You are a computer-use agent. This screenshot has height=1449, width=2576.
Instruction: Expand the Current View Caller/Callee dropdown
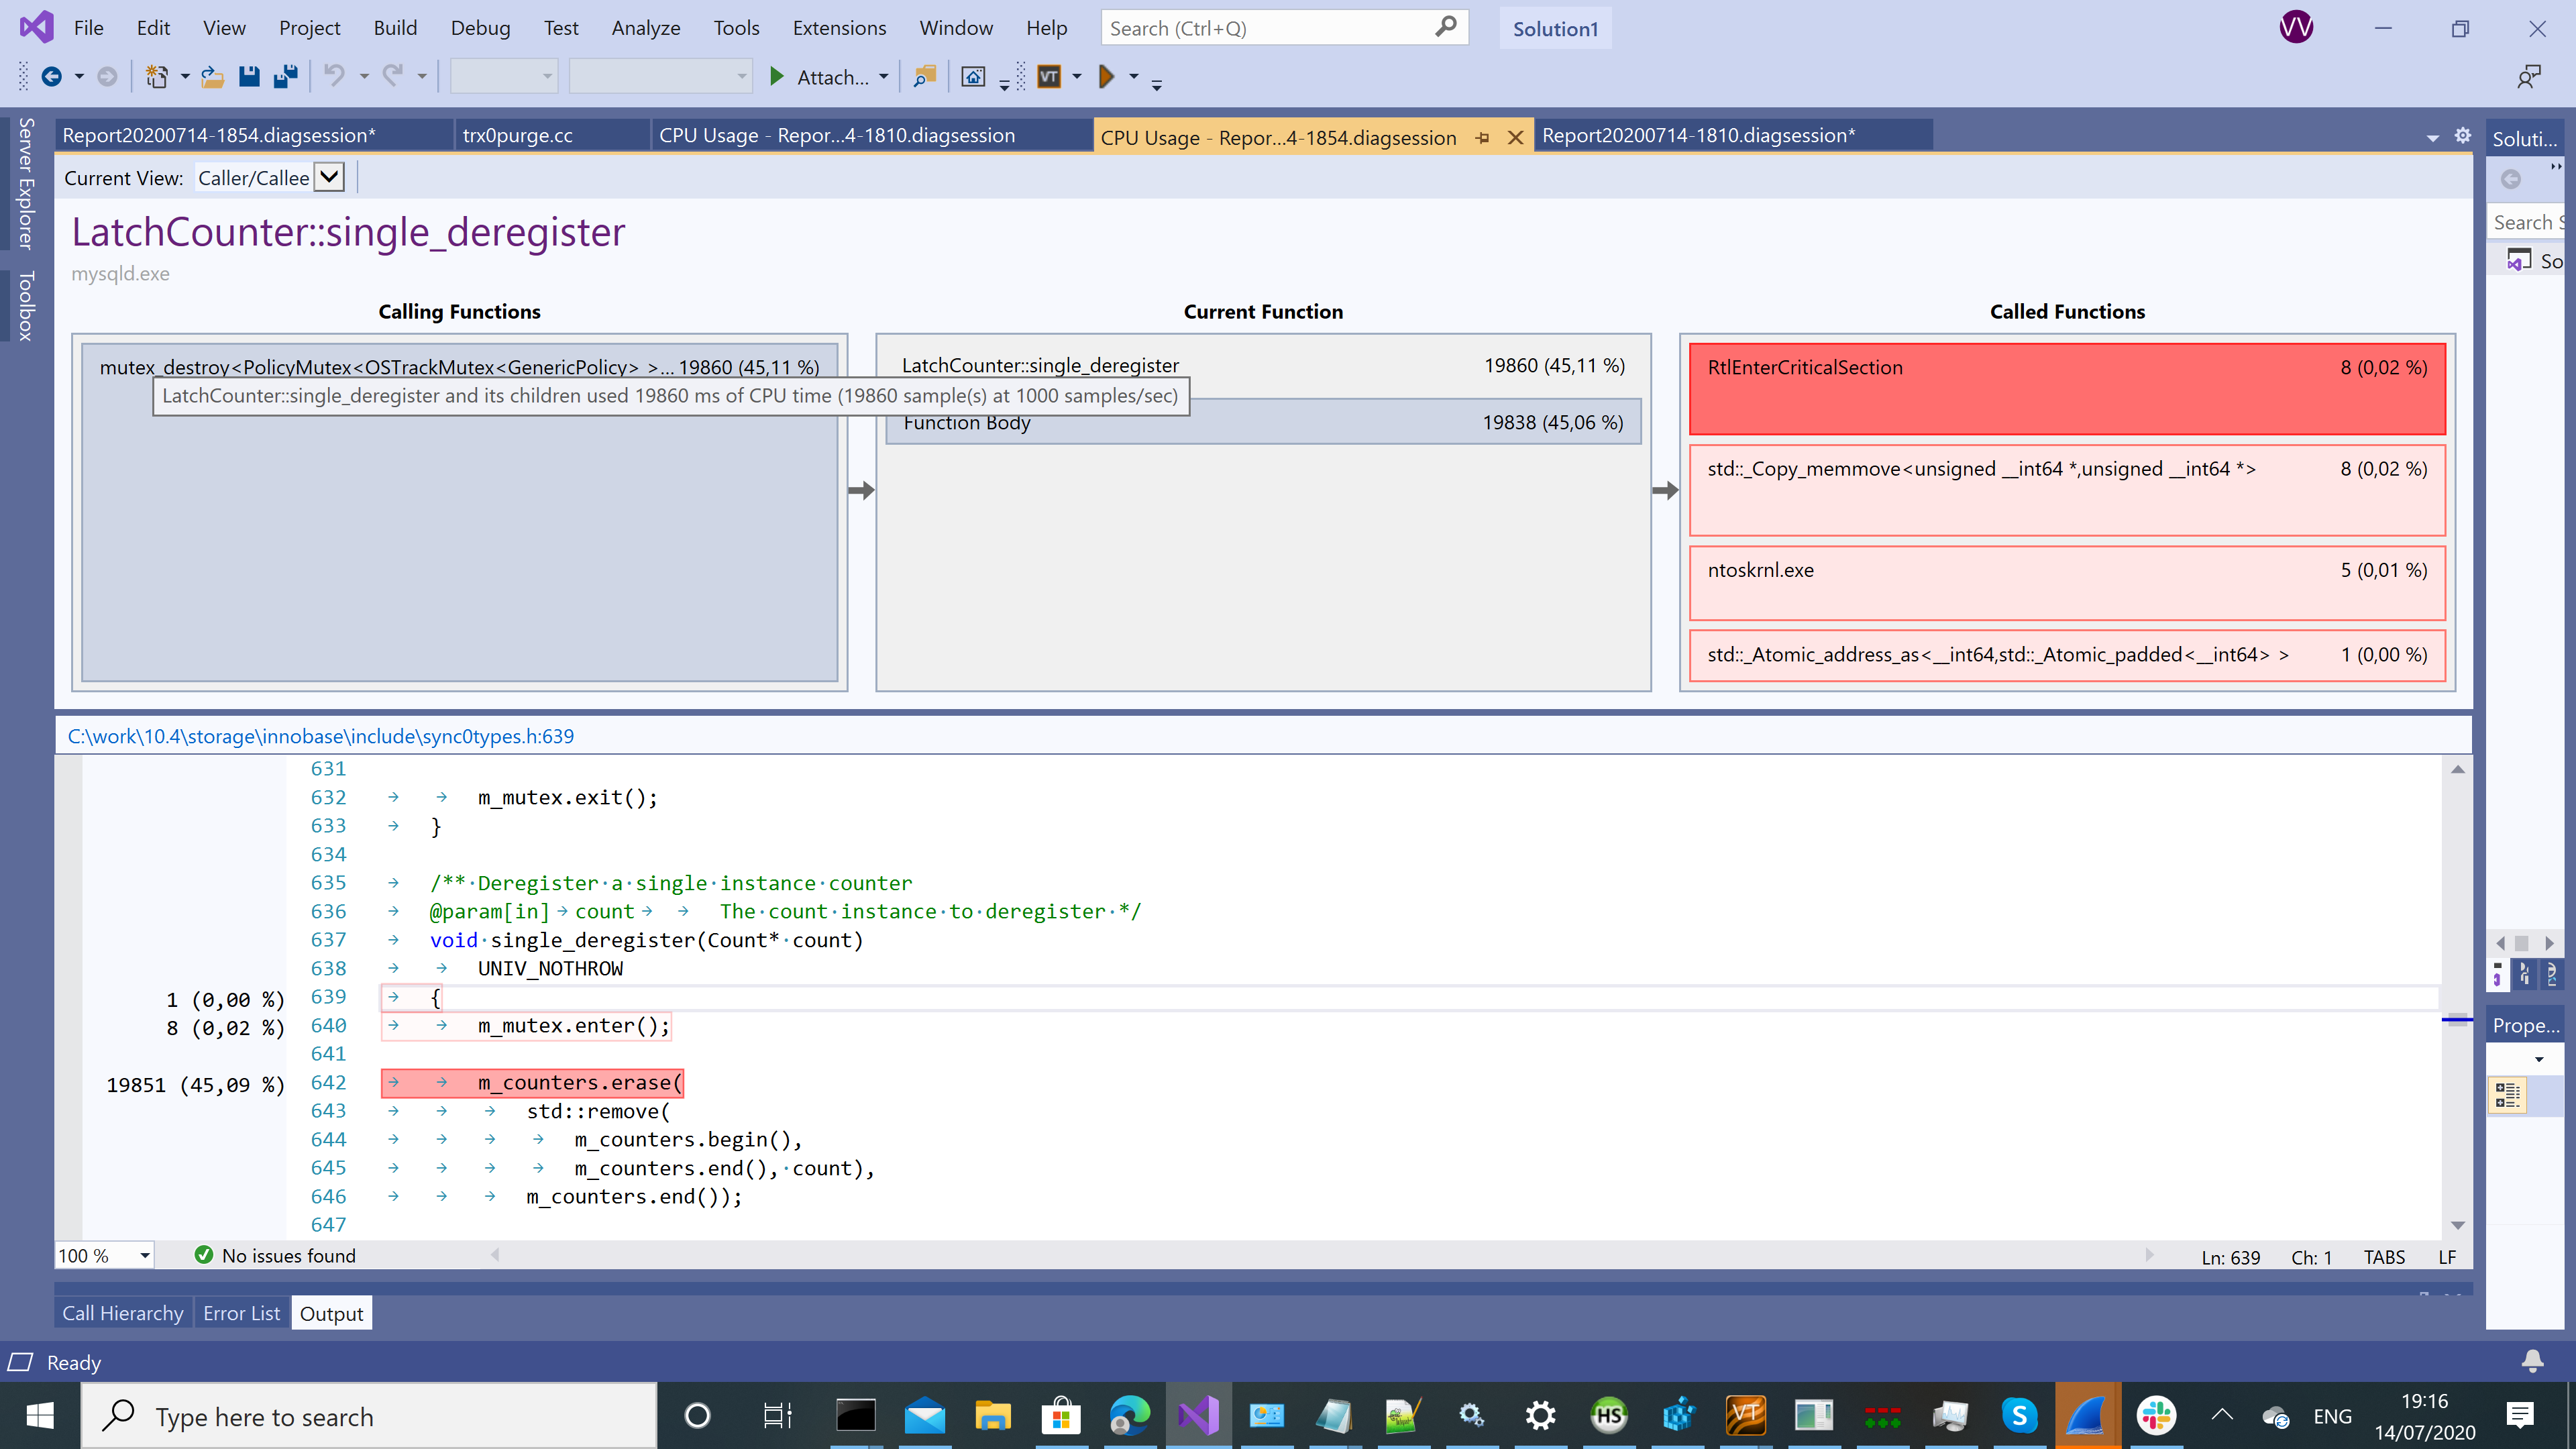pyautogui.click(x=329, y=177)
